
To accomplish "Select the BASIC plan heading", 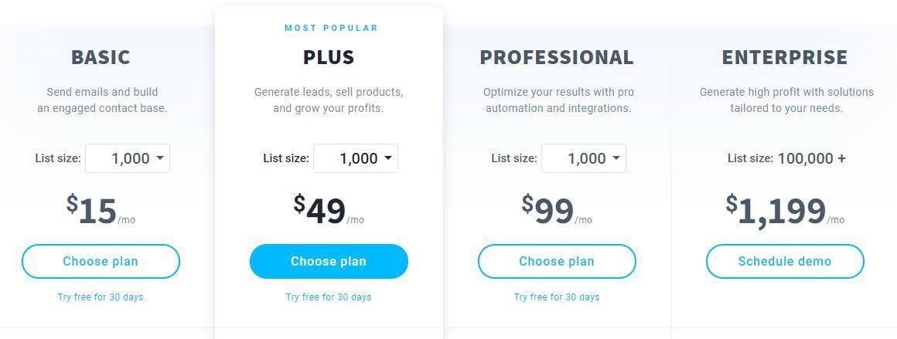I will click(x=101, y=57).
